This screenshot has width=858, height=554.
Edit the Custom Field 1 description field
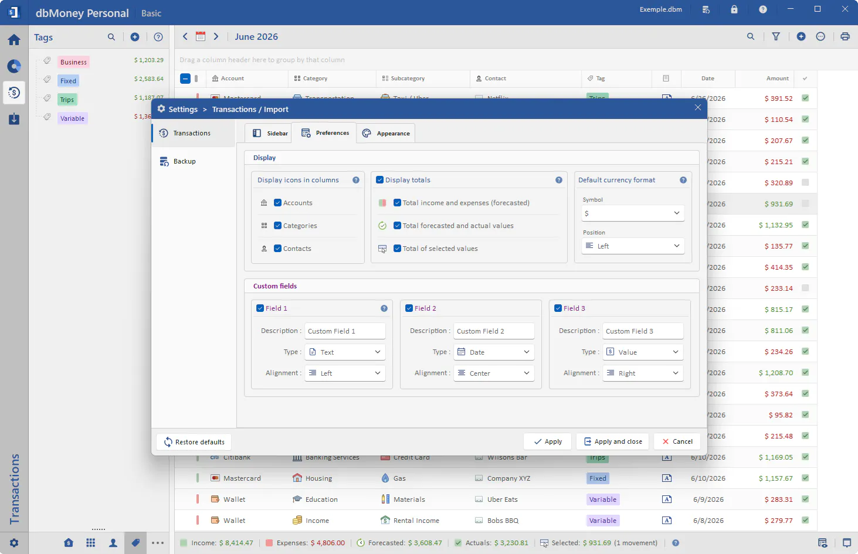[x=345, y=331]
